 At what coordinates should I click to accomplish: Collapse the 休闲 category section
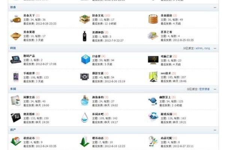[x=215, y=89]
